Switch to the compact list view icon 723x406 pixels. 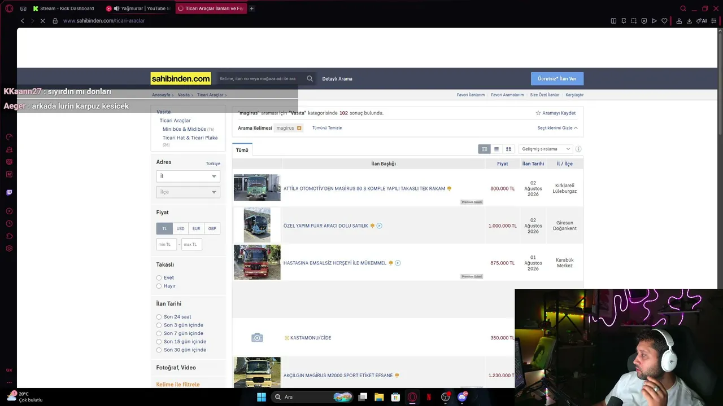tap(496, 149)
